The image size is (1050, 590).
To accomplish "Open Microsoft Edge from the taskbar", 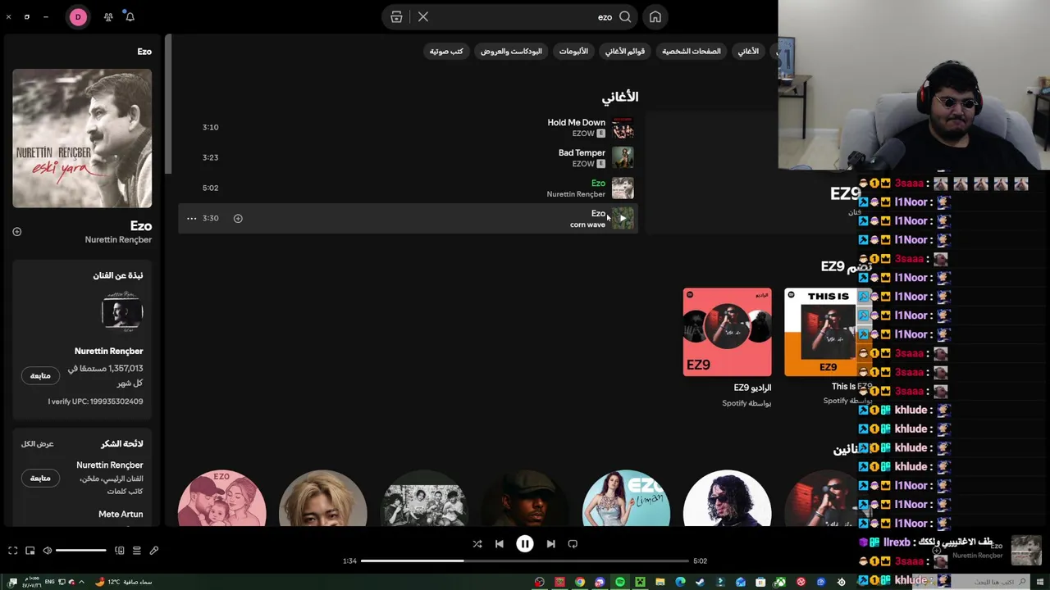I will 680,582.
